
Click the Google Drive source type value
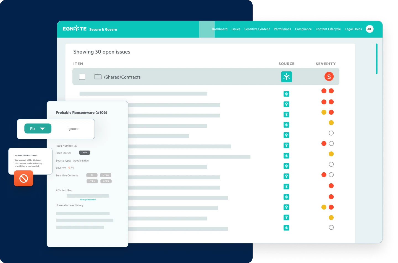click(x=81, y=161)
